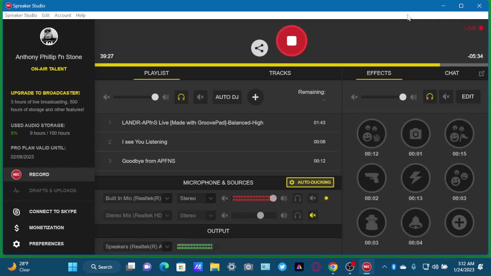Click the effects max-volume speaker icon

414,97
